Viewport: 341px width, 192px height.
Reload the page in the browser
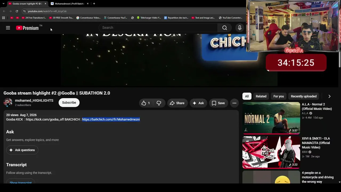pyautogui.click(x=17, y=11)
